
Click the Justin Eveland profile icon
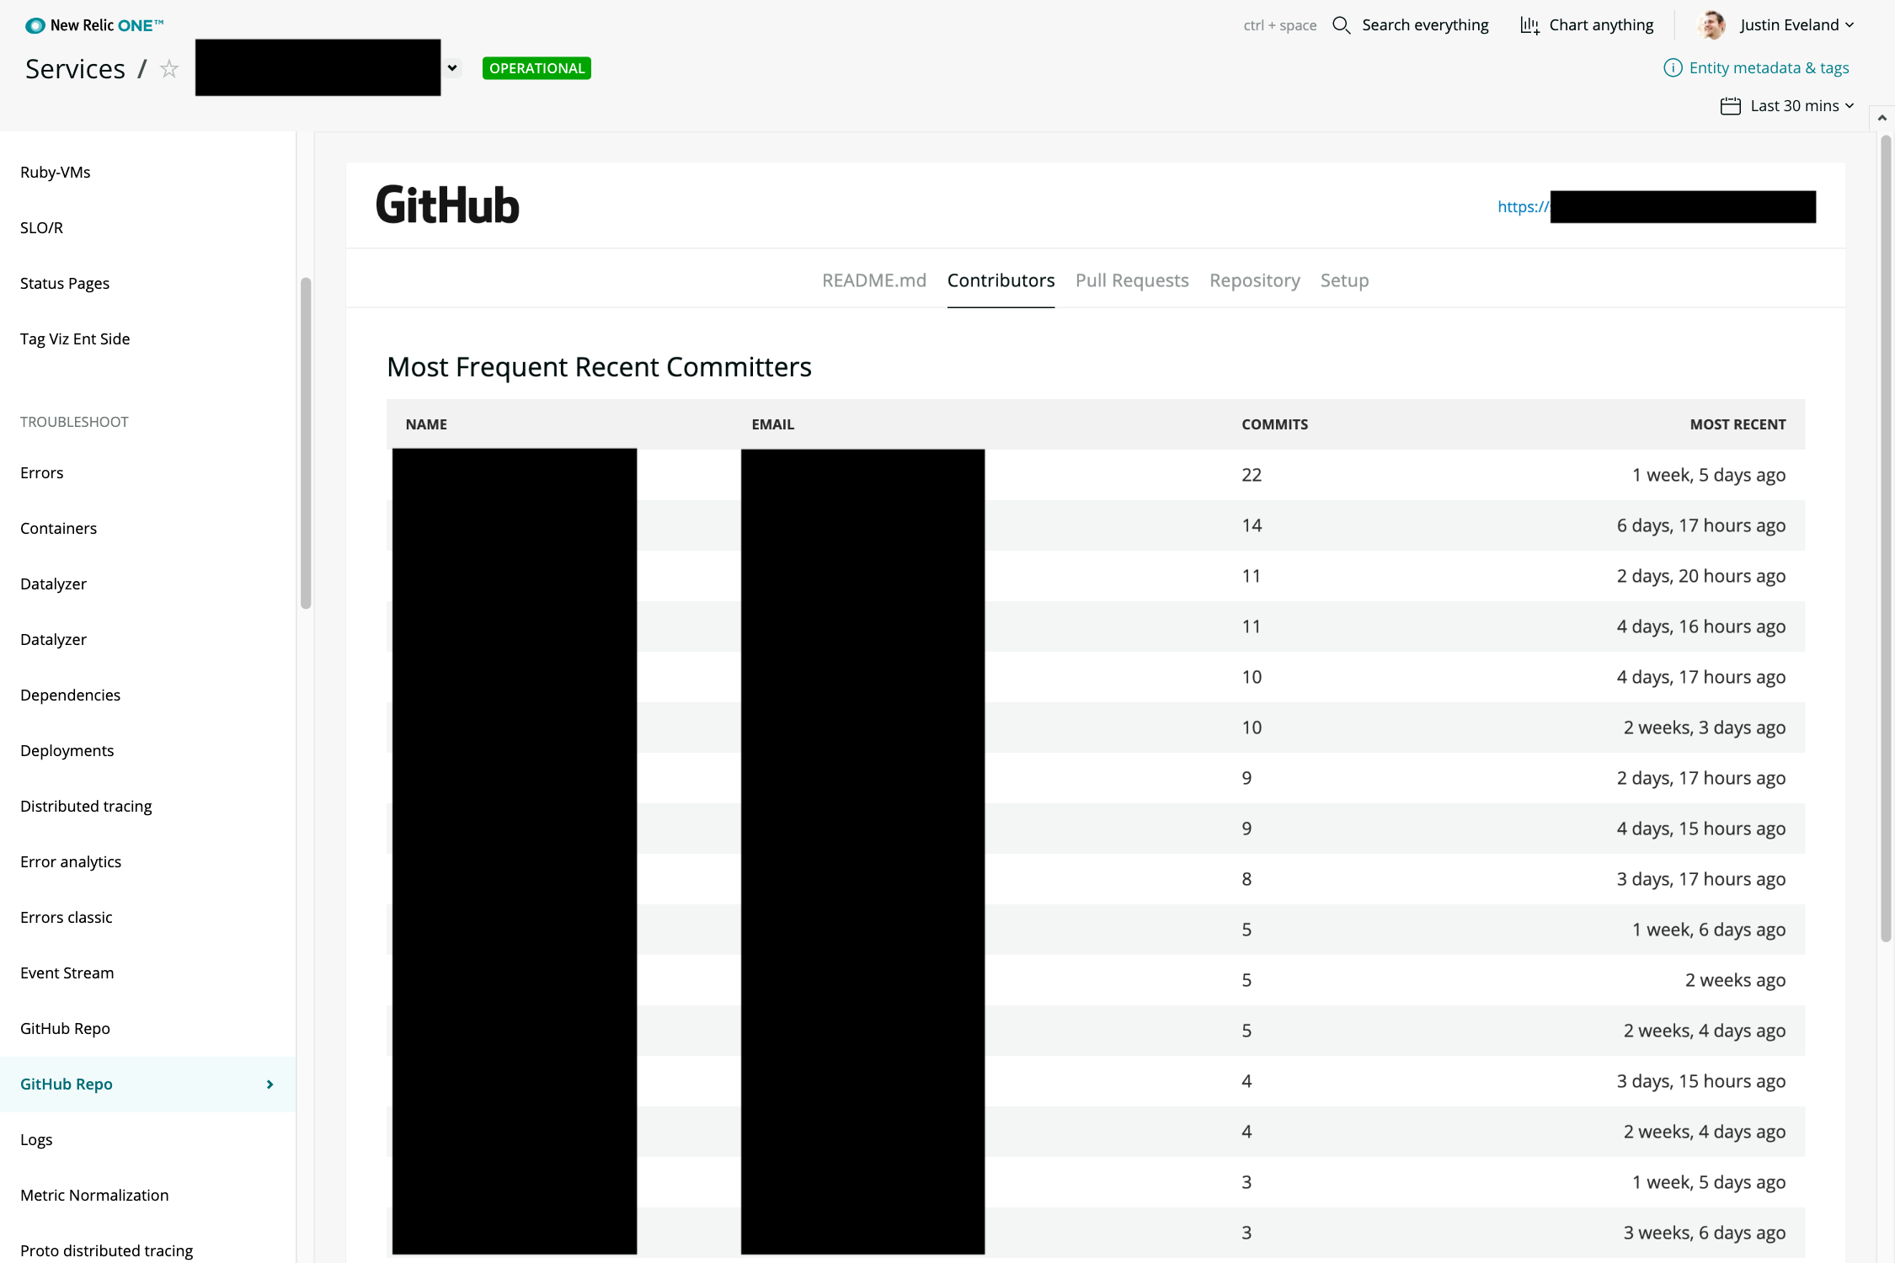1715,24
